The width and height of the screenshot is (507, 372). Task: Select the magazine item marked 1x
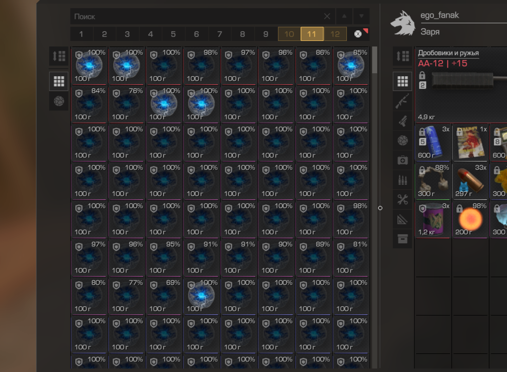coord(470,143)
